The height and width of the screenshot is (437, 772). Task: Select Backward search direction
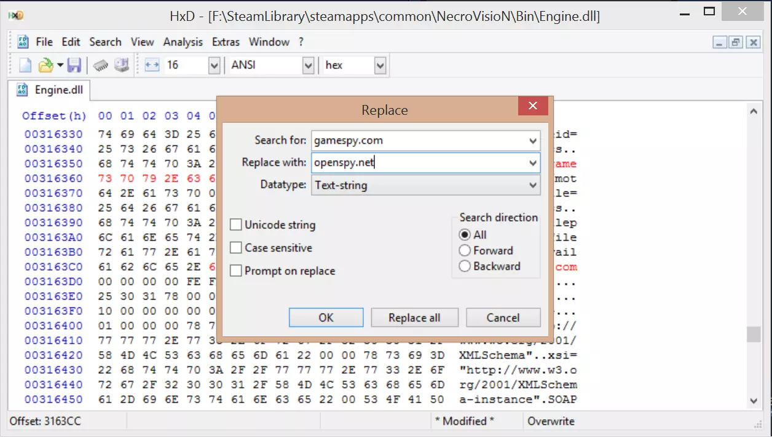tap(465, 266)
